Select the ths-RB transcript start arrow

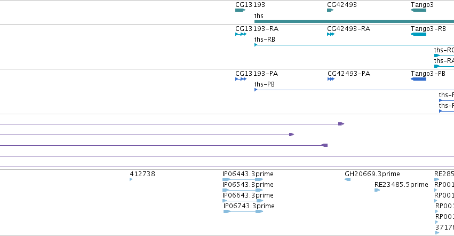[256, 45]
